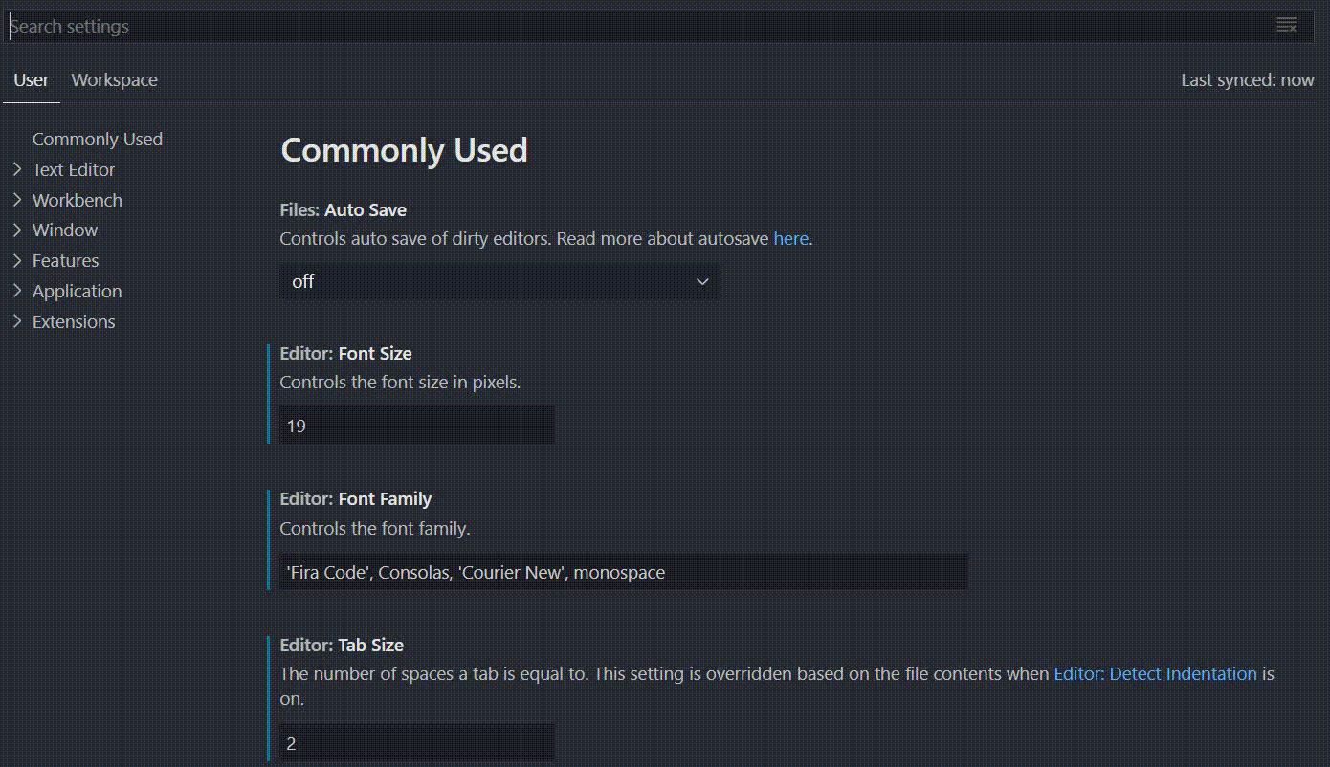
Task: Click the Last synced: now status
Action: click(x=1247, y=80)
